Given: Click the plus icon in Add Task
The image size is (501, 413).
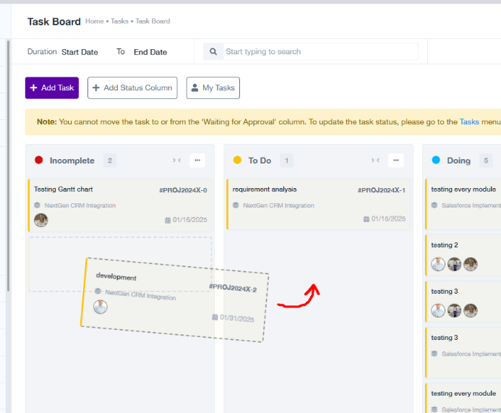Looking at the screenshot, I should [x=33, y=88].
